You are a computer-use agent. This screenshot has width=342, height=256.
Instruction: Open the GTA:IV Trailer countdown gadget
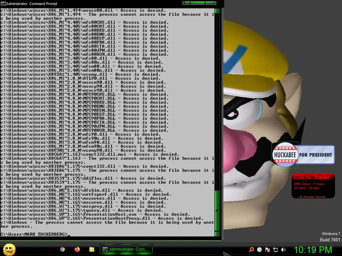click(x=313, y=185)
